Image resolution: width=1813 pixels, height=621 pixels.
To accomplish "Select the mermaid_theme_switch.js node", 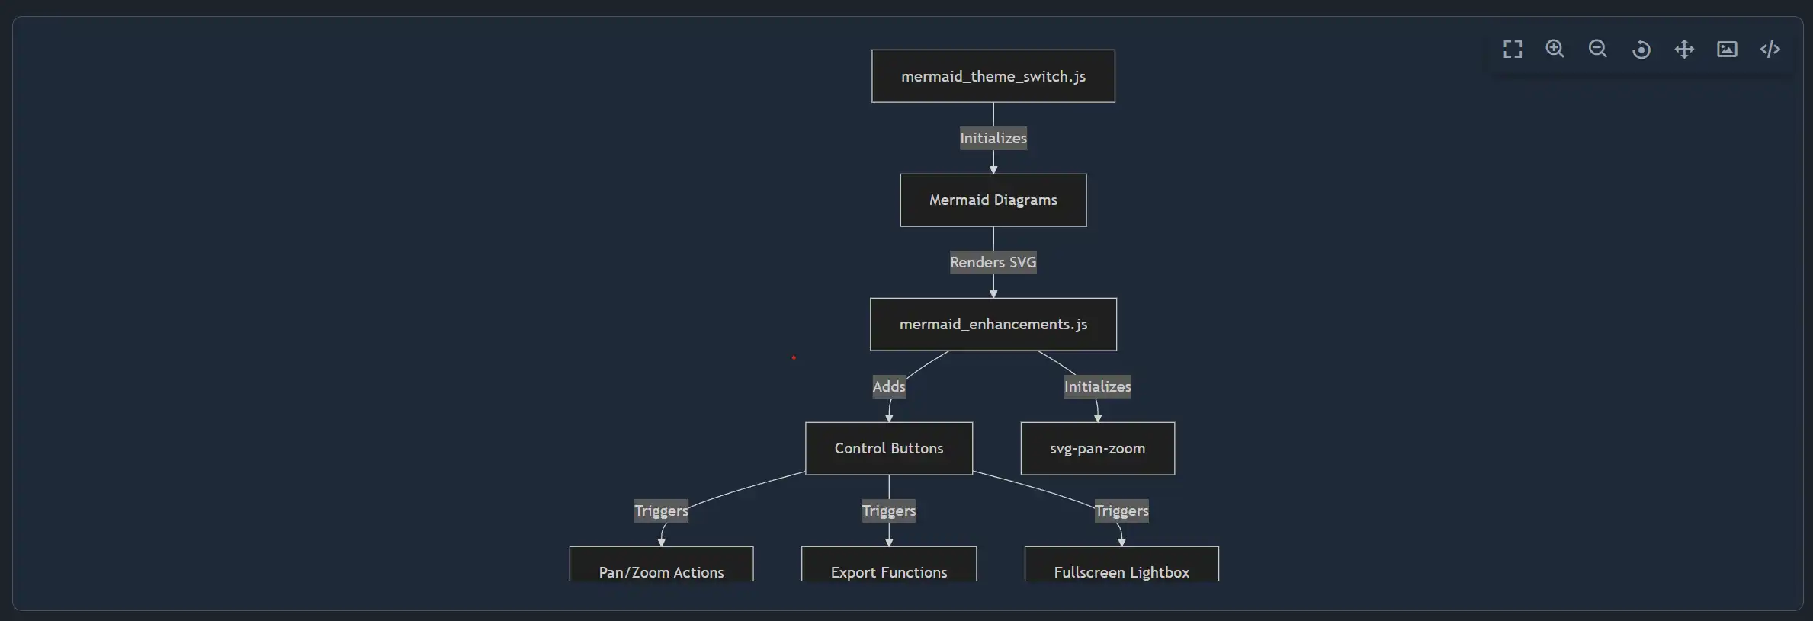I will [x=993, y=76].
